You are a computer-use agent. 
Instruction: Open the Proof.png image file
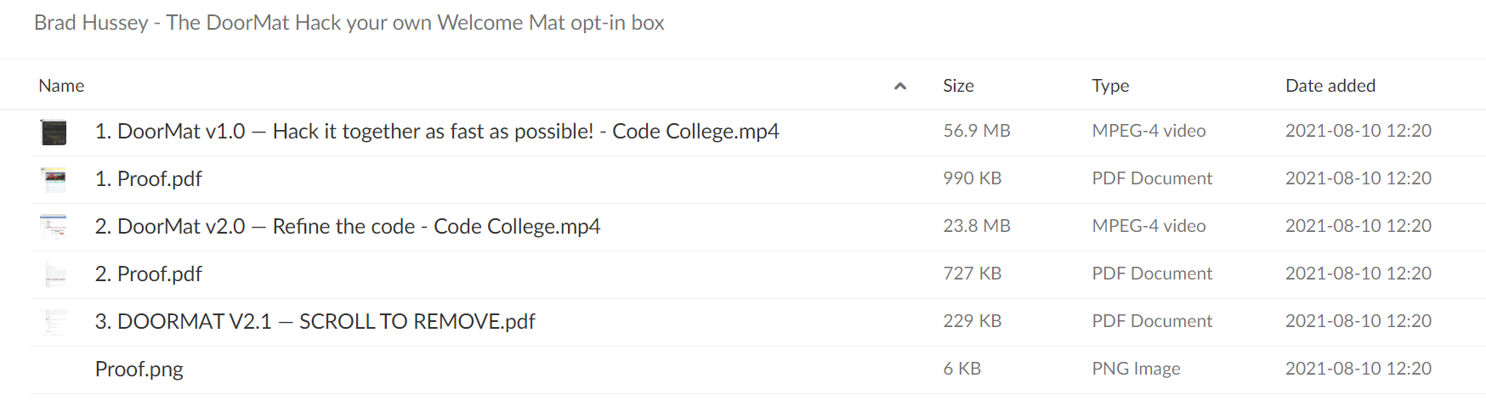coord(139,370)
